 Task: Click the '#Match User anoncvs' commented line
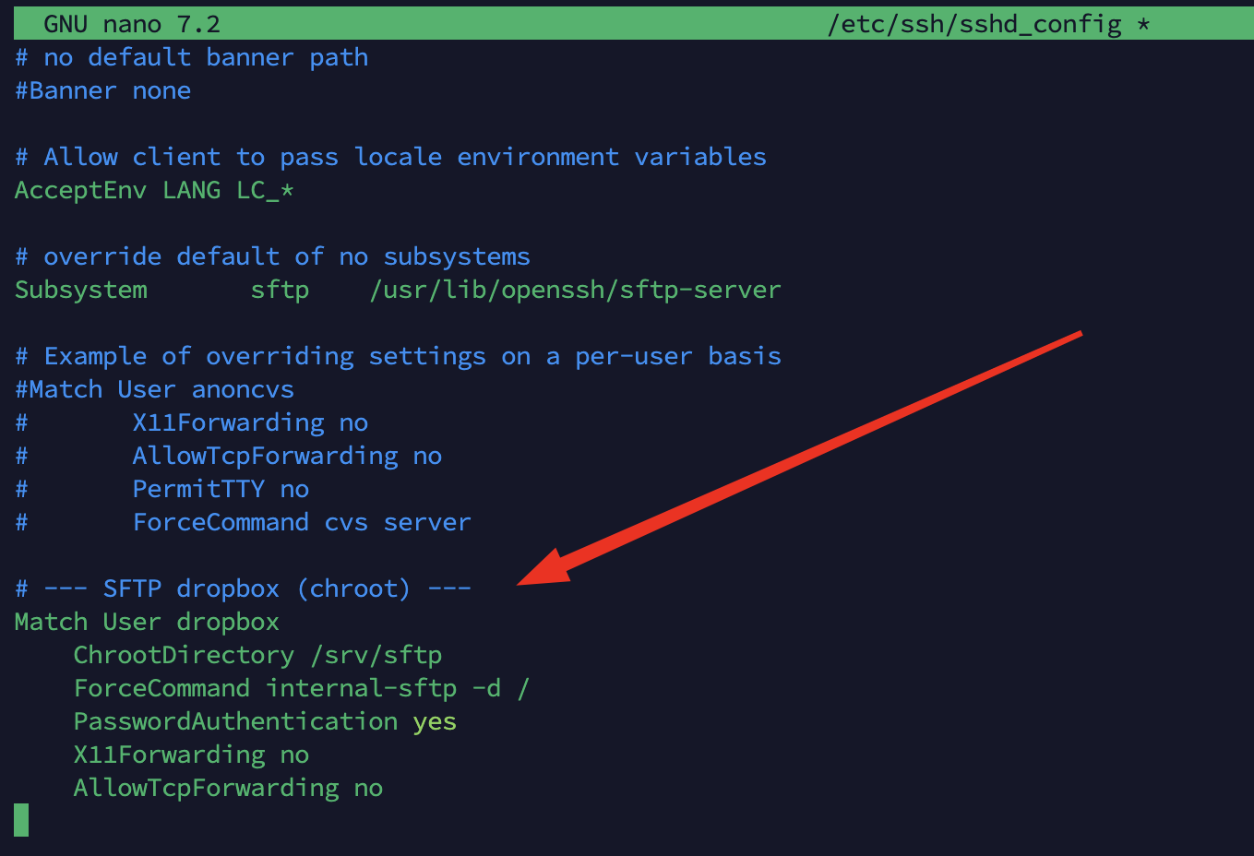154,389
